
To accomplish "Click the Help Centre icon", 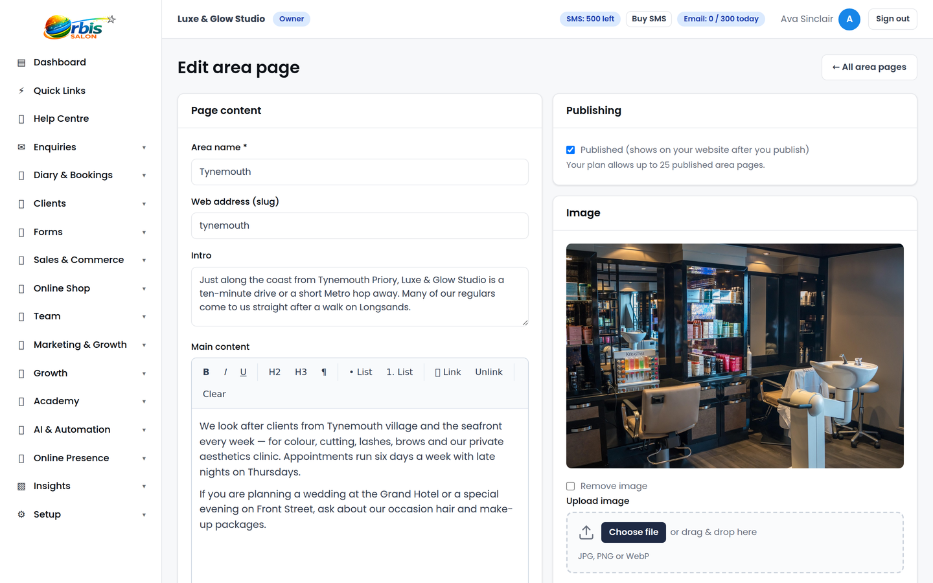I will [21, 119].
